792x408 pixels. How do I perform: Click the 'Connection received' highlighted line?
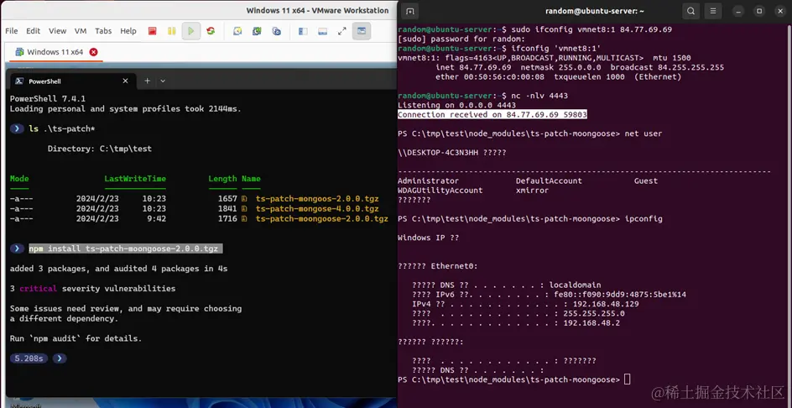(x=492, y=115)
